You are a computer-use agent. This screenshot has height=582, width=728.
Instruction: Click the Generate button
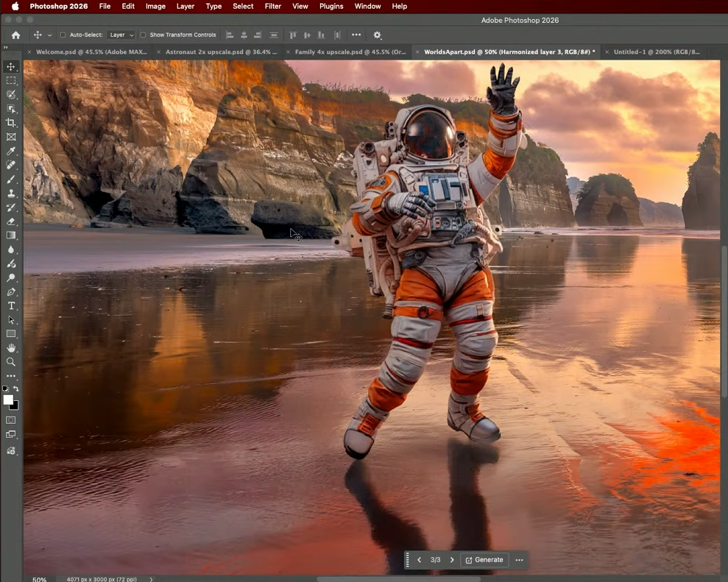coord(484,560)
